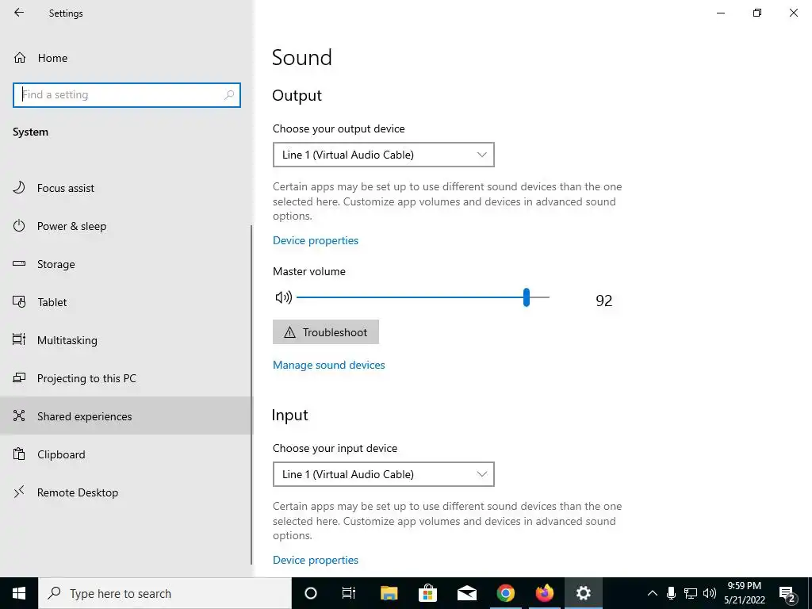Click the sidebar vertical scrollbar
812x609 pixels.
tap(251, 395)
